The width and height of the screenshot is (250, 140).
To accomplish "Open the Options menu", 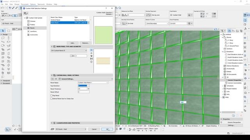I will pyautogui.click(x=33, y=4).
